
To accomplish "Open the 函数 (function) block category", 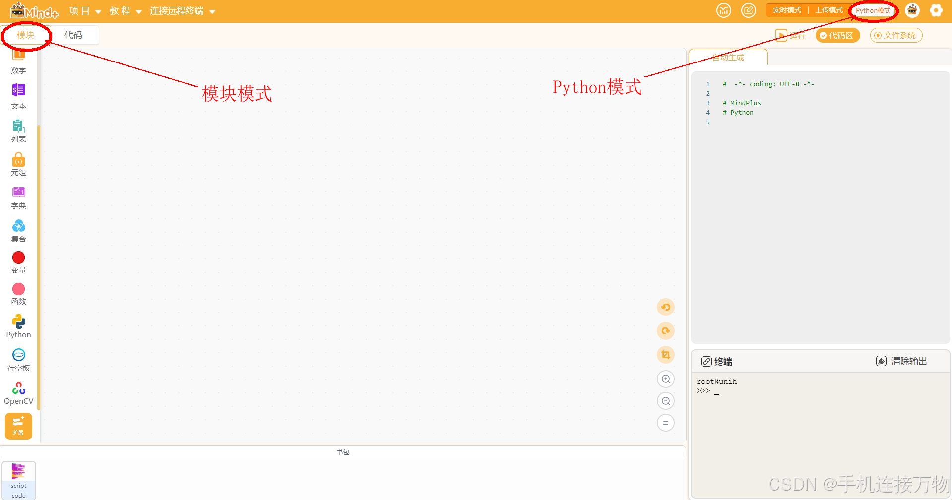I will click(x=18, y=294).
